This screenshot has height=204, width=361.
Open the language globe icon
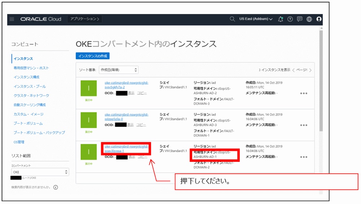(x=309, y=19)
